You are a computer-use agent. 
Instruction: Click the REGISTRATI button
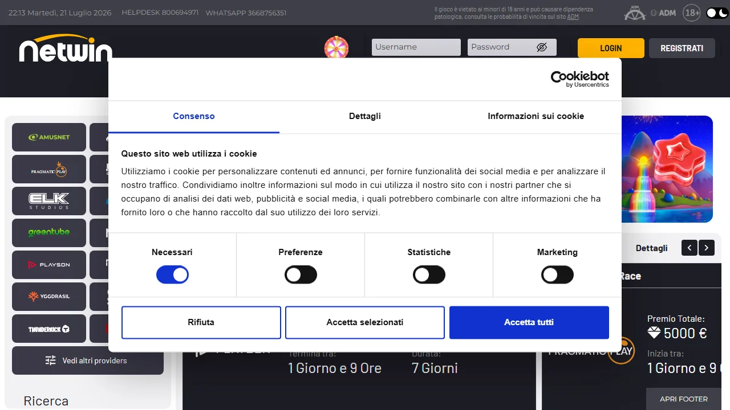pyautogui.click(x=682, y=48)
